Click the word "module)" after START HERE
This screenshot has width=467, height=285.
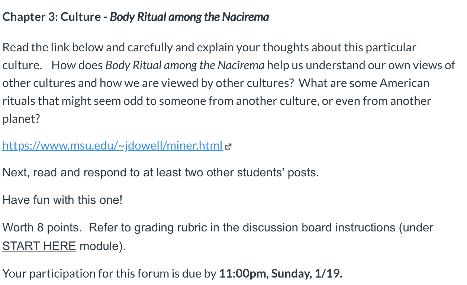coord(103,246)
